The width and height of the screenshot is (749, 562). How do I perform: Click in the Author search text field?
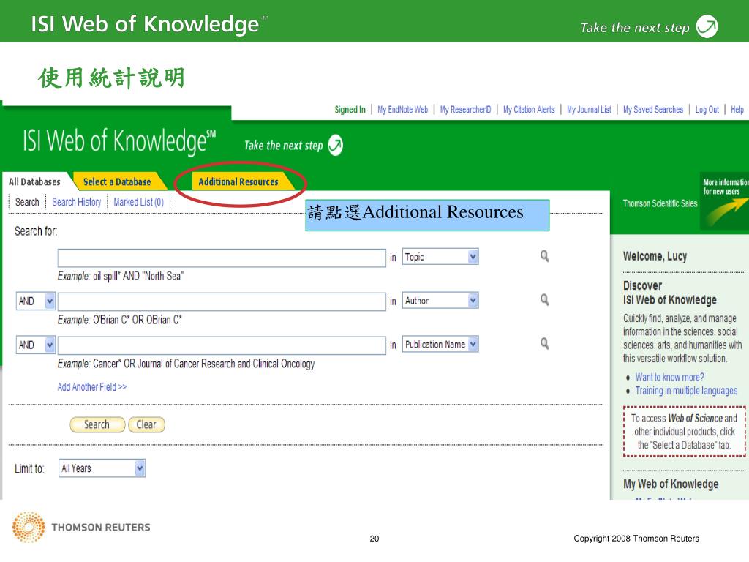[x=222, y=301]
